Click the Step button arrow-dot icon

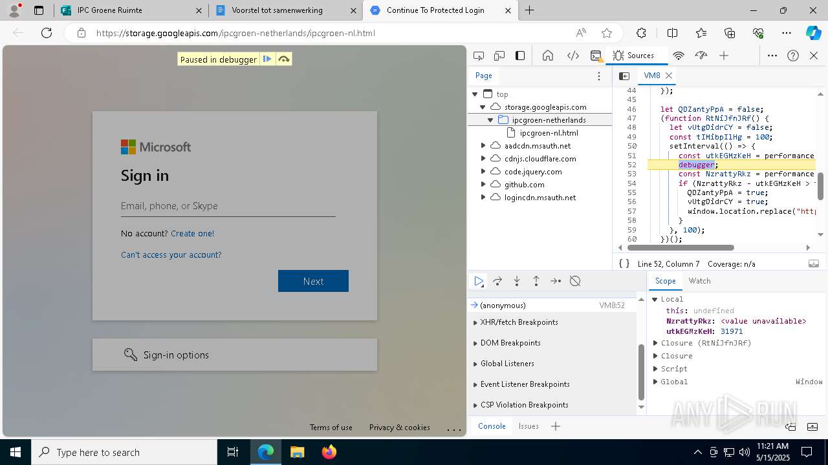(x=556, y=281)
